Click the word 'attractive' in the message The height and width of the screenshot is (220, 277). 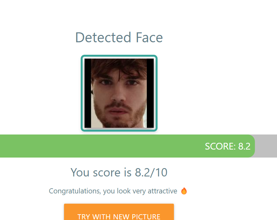(162, 191)
